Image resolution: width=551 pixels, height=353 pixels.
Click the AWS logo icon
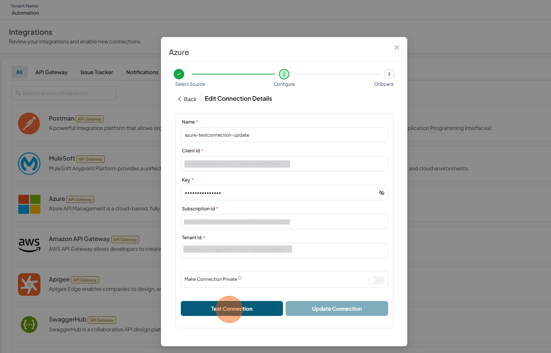click(29, 245)
